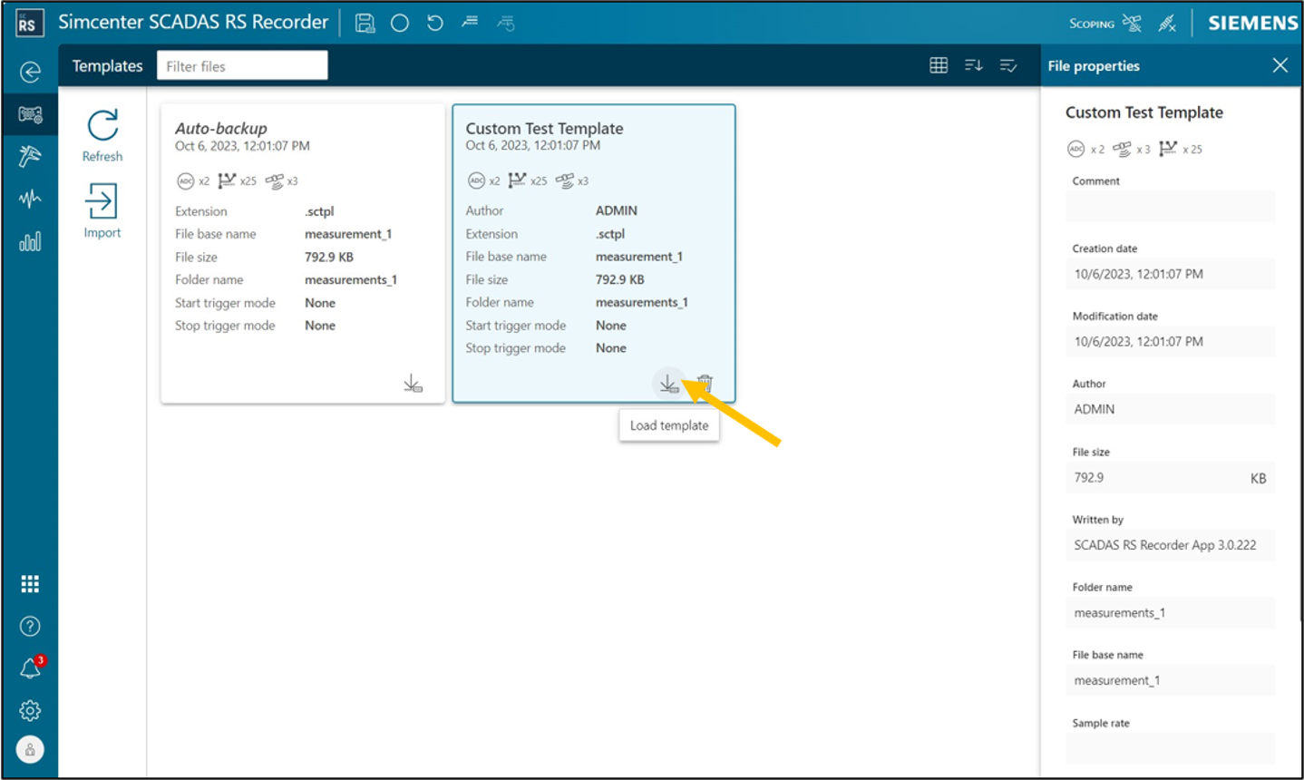Click the SIEMENS logo text
This screenshot has height=780, width=1304.
1252,24
